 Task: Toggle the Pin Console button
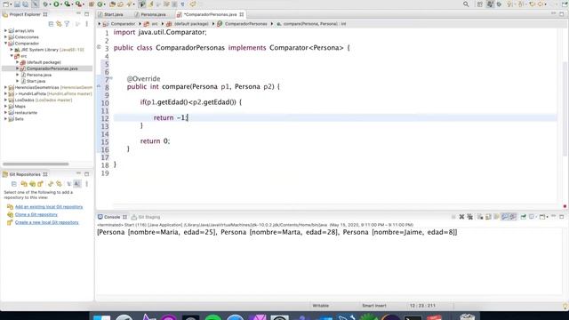(x=524, y=217)
